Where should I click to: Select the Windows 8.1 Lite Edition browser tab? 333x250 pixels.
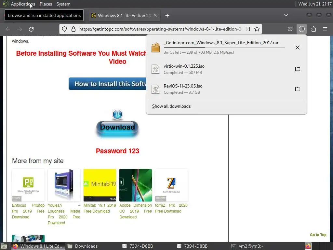point(124,16)
